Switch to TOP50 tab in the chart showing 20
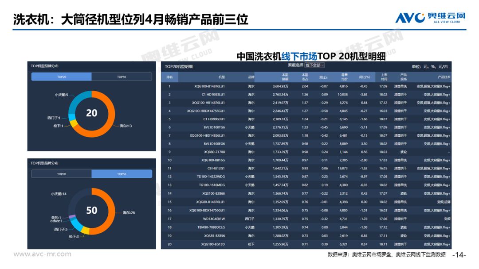This screenshot has width=479, height=269. (x=122, y=77)
